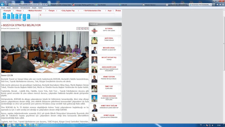Click the Arşiv navigation link

(110, 11)
